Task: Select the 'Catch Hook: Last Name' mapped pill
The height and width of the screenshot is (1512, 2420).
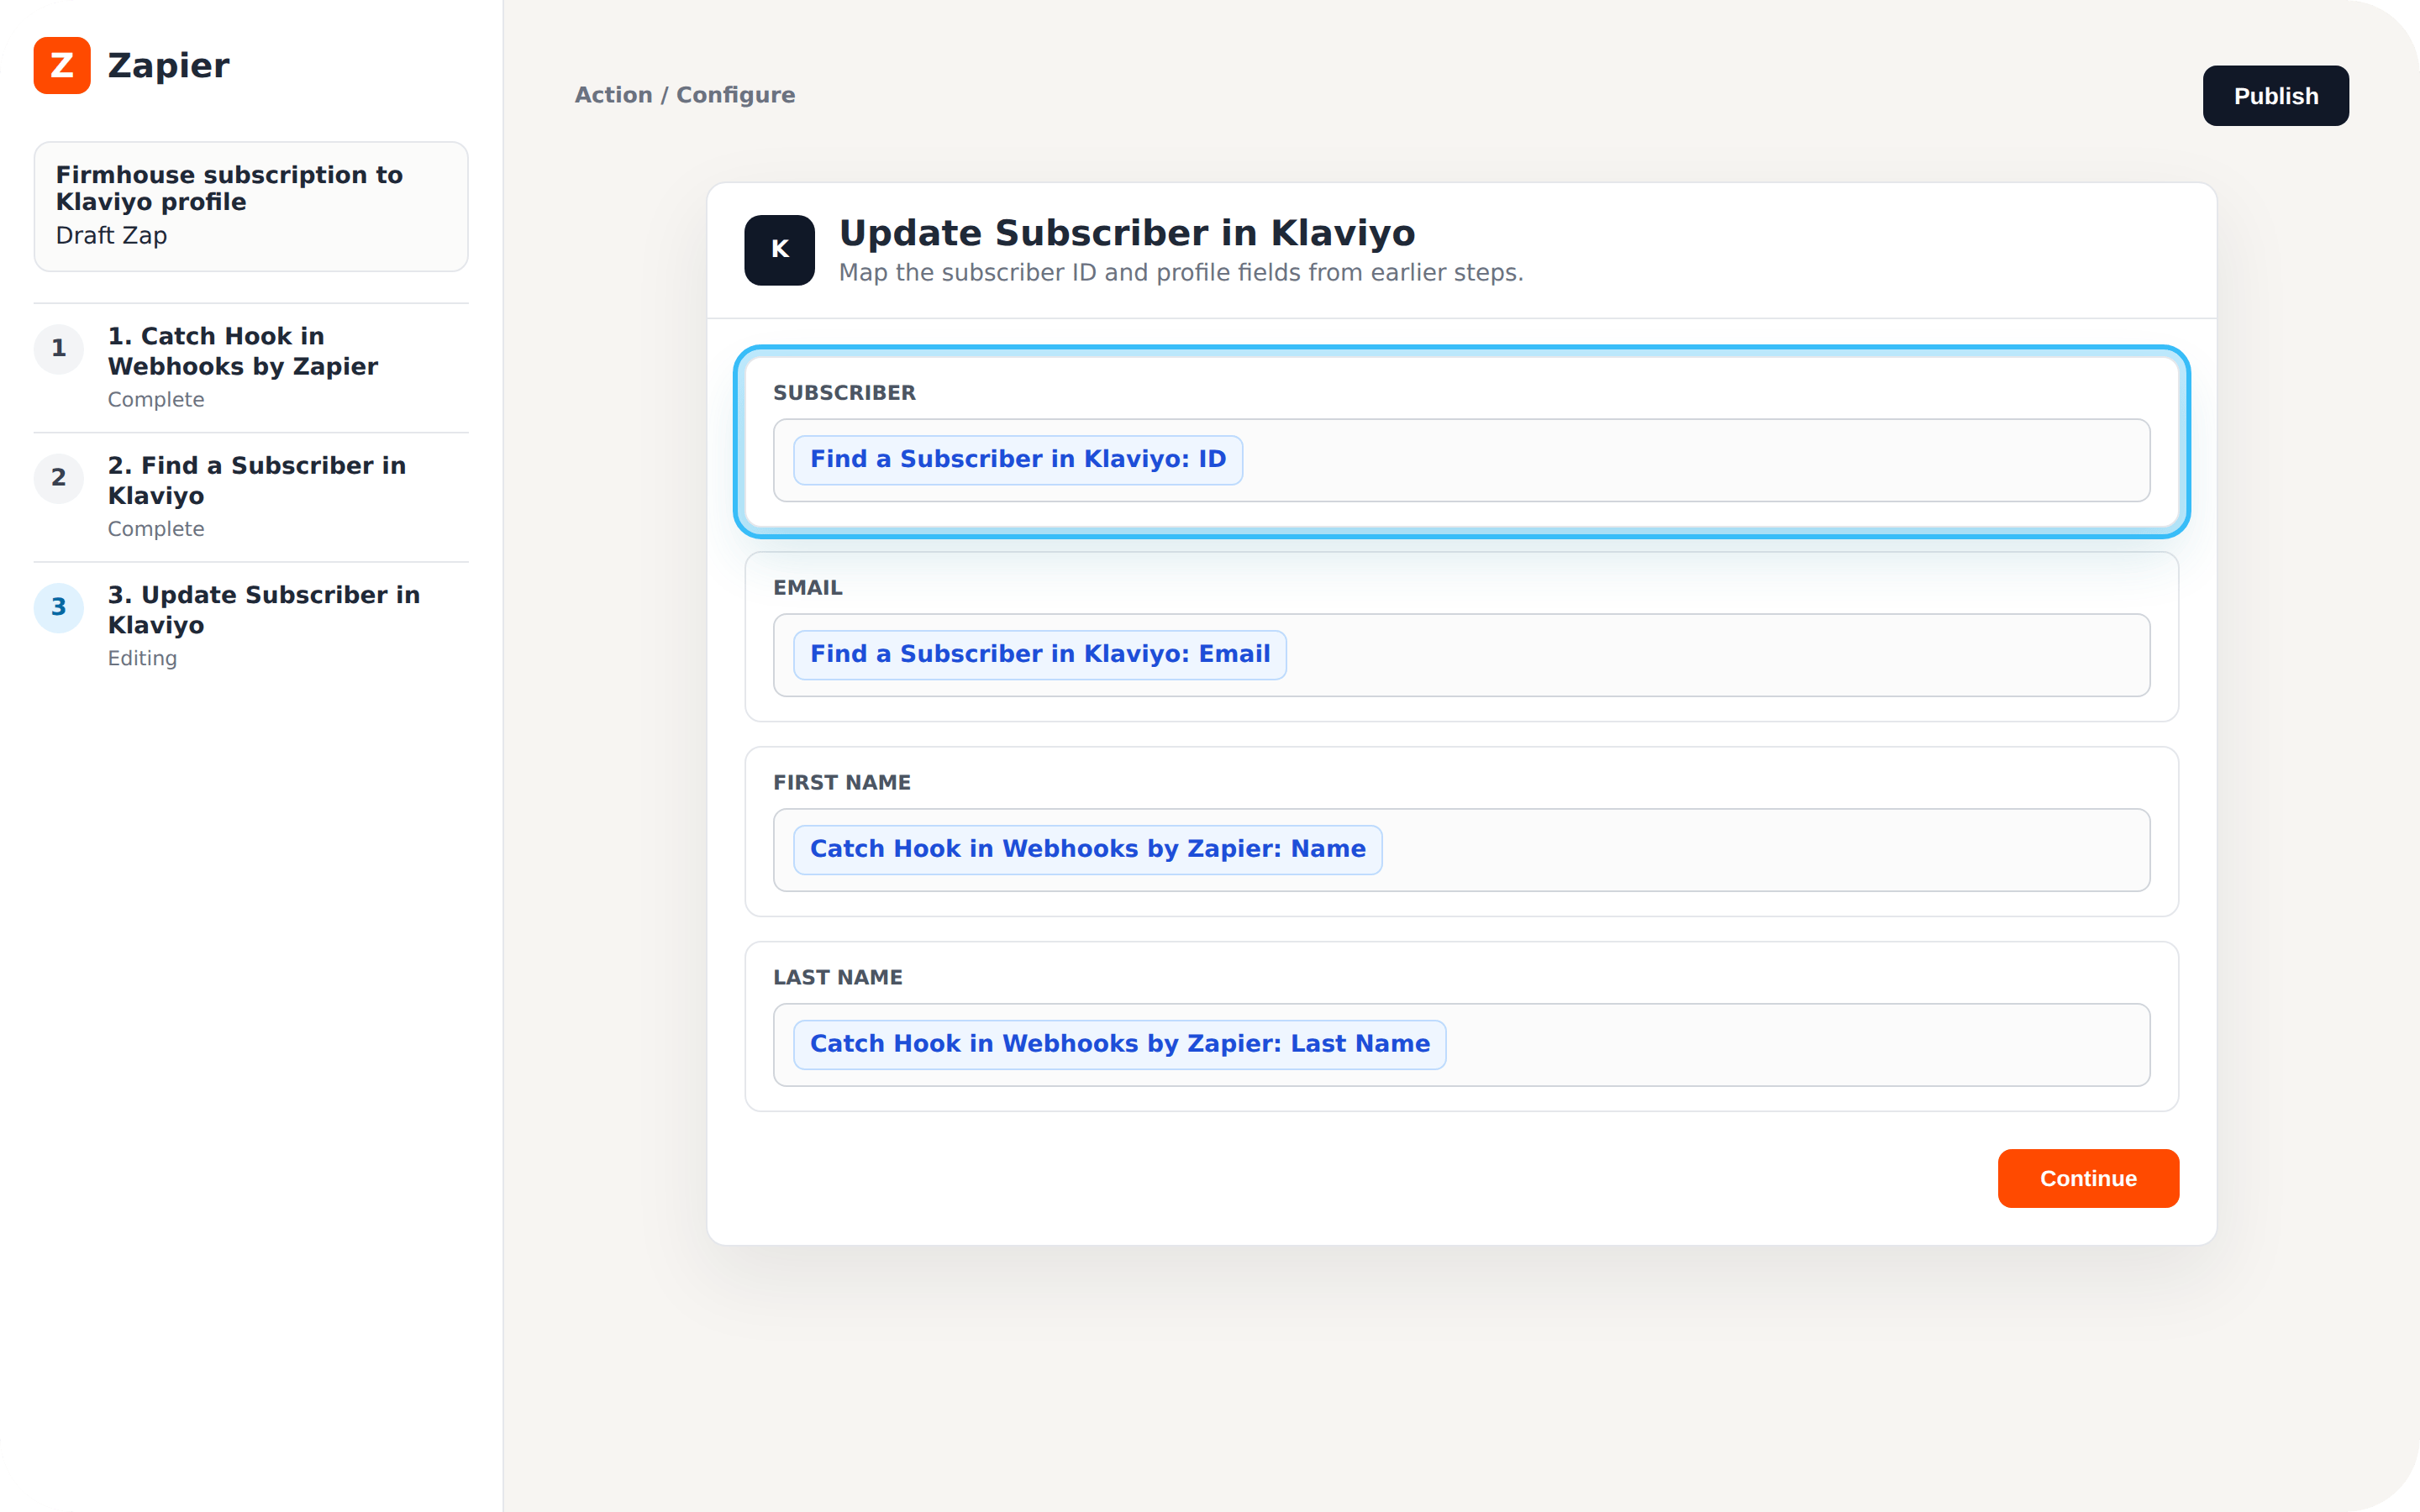Action: pos(1120,1045)
